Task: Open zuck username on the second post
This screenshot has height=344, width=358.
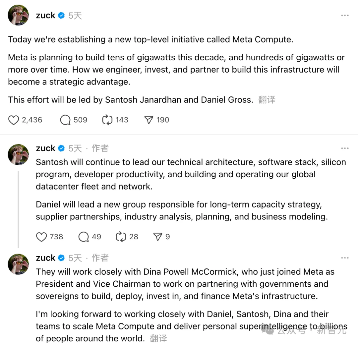Action: pos(45,148)
